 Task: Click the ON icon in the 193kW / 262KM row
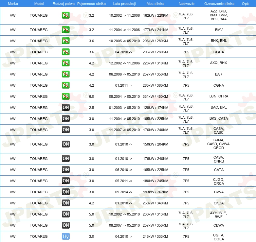pos(65,192)
